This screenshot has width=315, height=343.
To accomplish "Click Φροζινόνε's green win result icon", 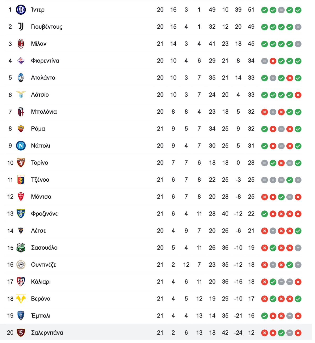I will coord(265,214).
